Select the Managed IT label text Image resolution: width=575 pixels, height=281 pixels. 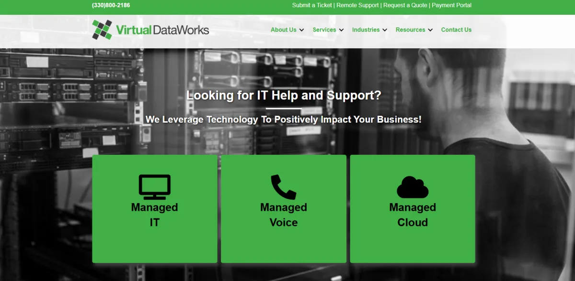[x=155, y=215]
